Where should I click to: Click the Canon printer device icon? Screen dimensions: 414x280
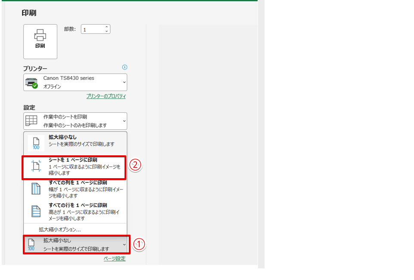[31, 82]
